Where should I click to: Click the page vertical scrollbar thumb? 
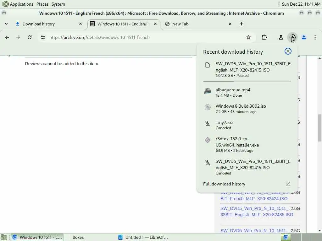pos(319,128)
